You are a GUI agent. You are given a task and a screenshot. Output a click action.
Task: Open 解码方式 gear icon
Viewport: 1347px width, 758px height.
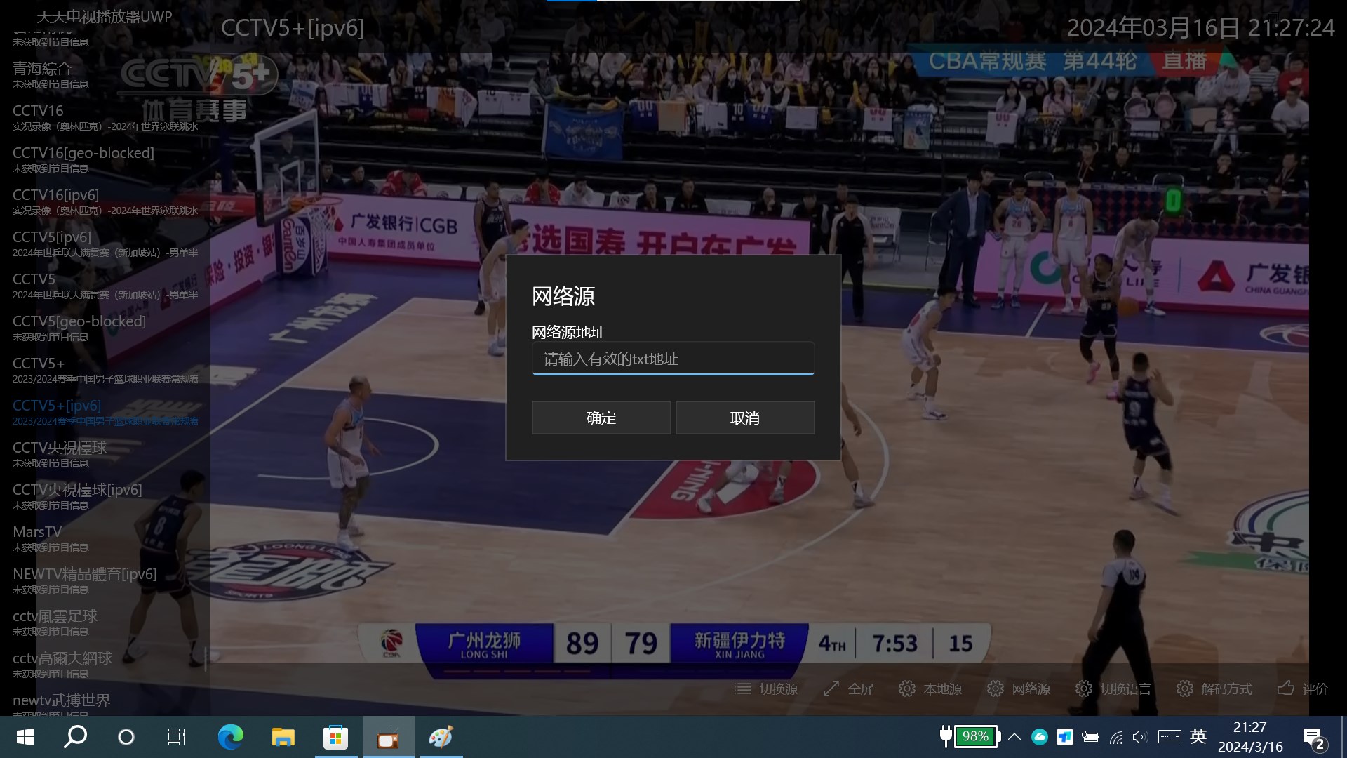[x=1184, y=689]
